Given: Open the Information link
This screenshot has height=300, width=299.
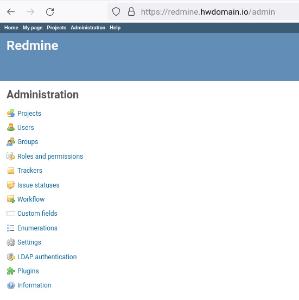Looking at the screenshot, I should 34,285.
